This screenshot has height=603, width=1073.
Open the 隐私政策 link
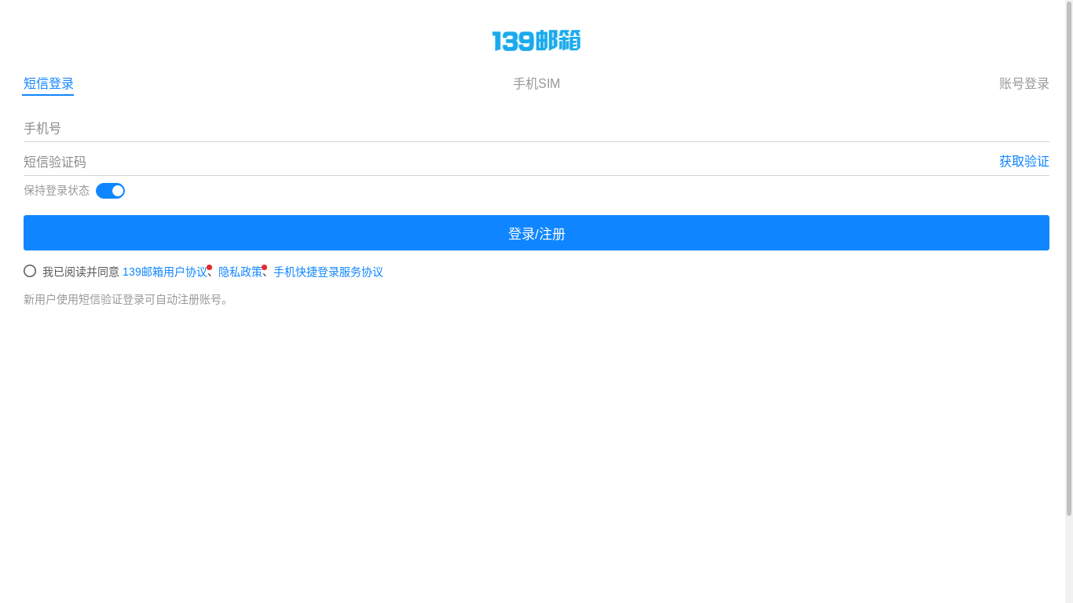[x=240, y=272]
